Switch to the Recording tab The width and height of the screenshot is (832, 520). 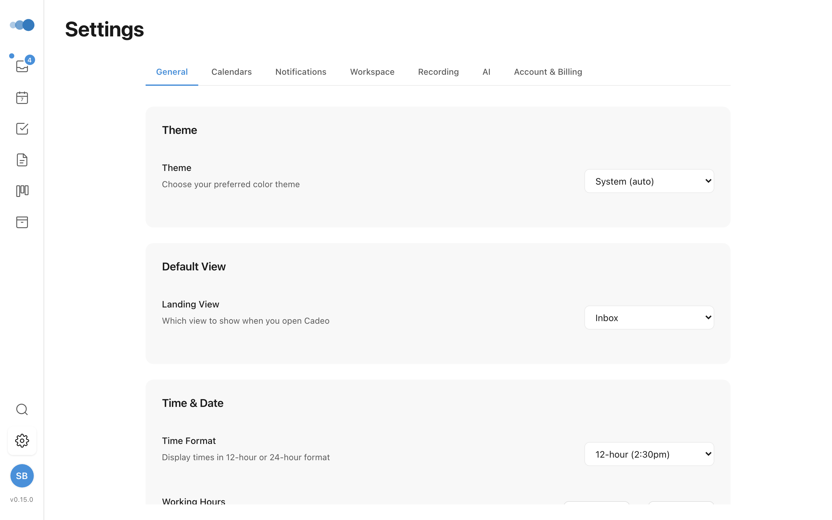click(438, 72)
